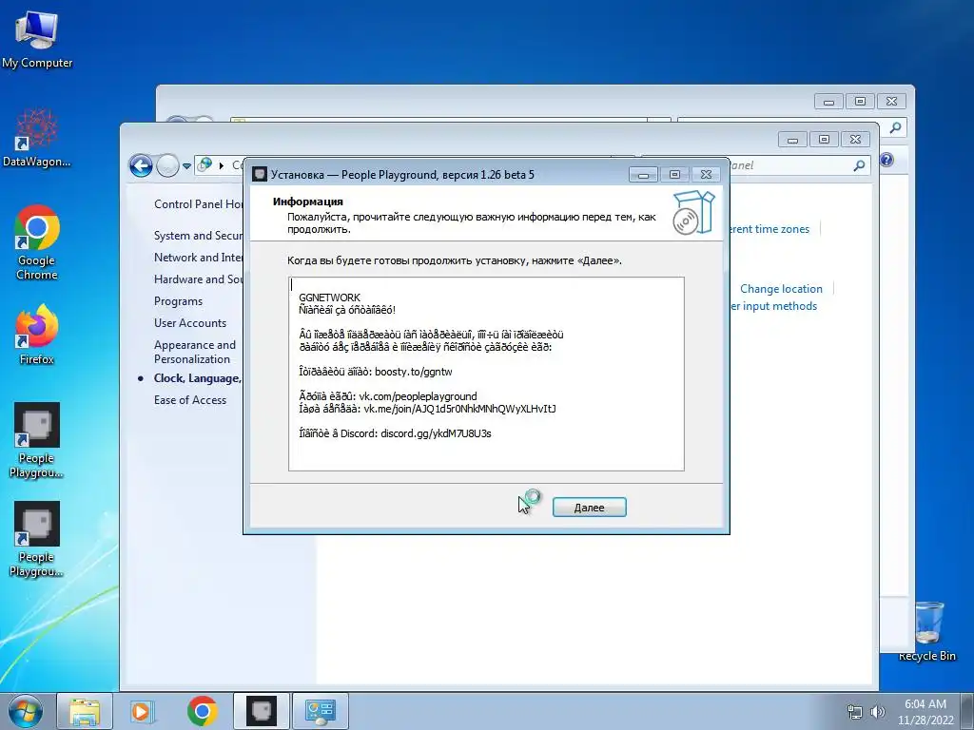Maximize the Control Panel window
Screen dimensions: 974x730
tap(824, 139)
